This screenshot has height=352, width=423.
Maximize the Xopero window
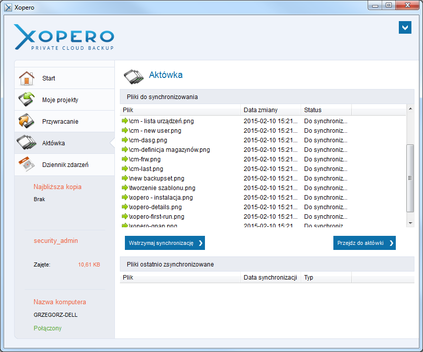click(388, 6)
